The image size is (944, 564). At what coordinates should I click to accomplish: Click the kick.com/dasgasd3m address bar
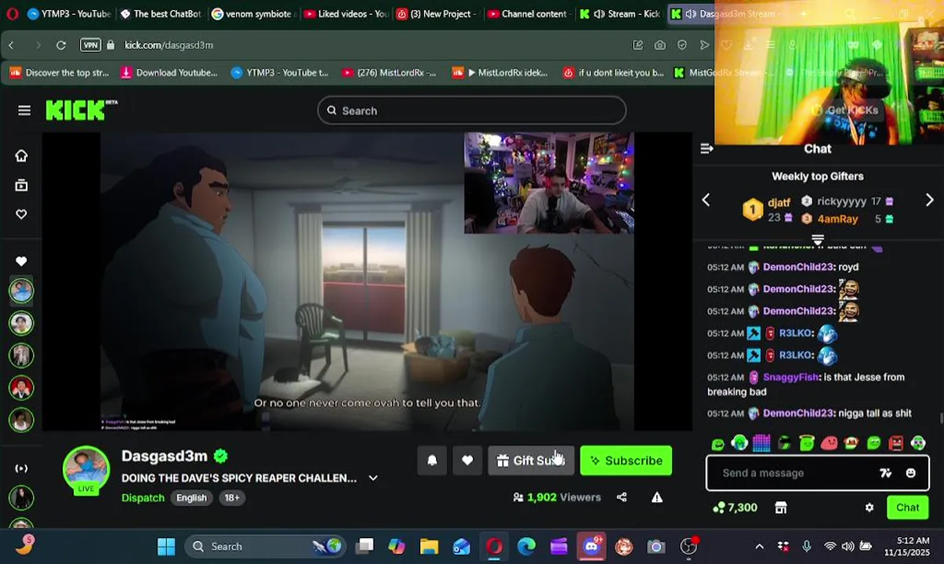pyautogui.click(x=169, y=45)
